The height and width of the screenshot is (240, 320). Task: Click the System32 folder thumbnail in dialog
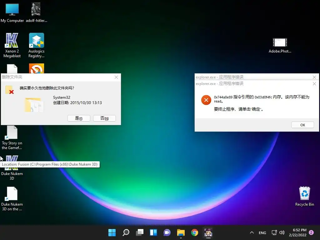(x=34, y=105)
